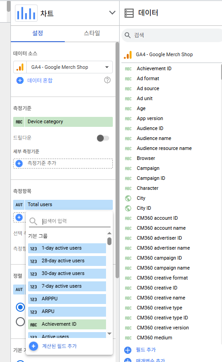Click the metric list scroll up arrow
The width and height of the screenshot is (222, 362).
click(x=109, y=233)
